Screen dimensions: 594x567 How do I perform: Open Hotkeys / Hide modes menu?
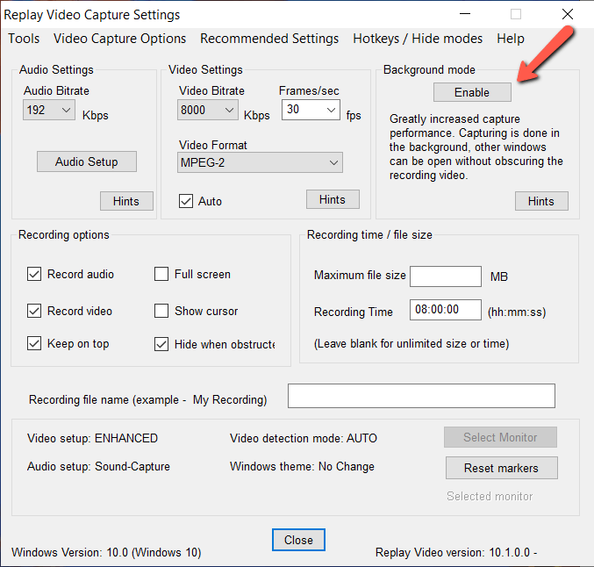tap(418, 39)
